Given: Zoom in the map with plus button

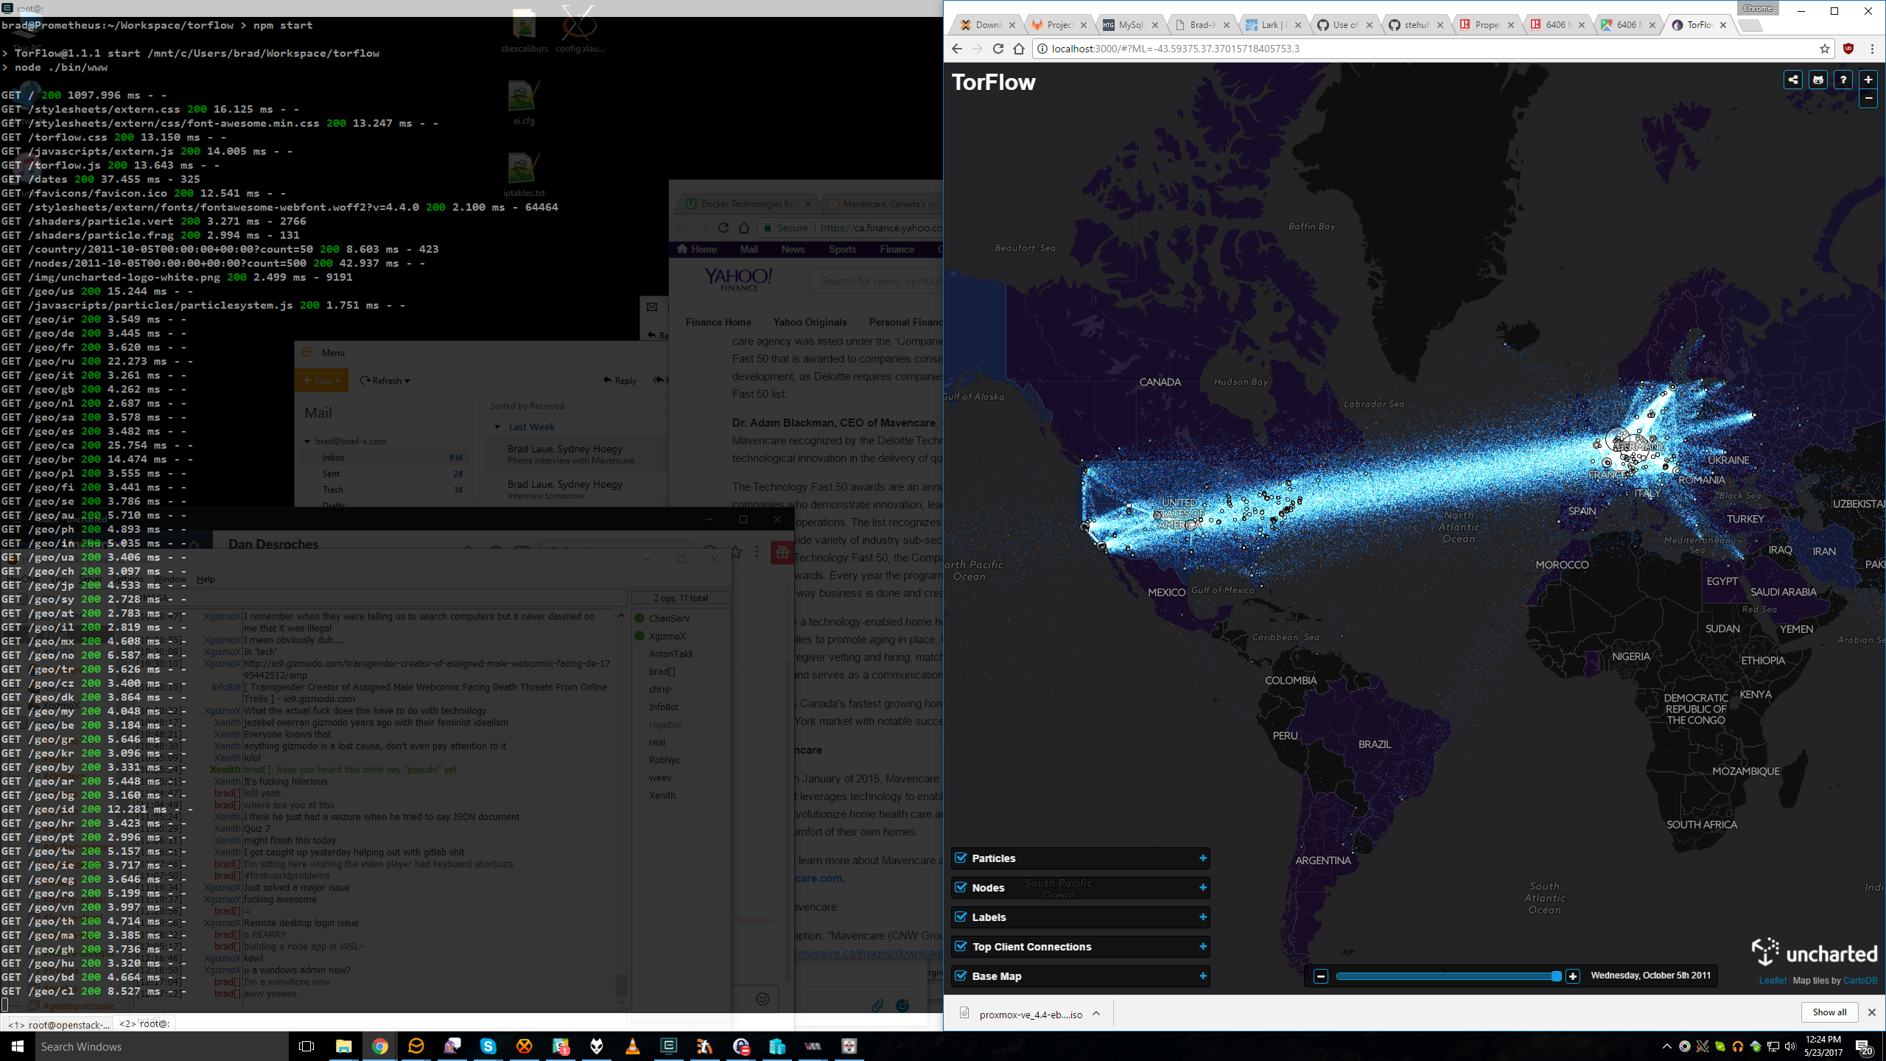Looking at the screenshot, I should point(1868,80).
